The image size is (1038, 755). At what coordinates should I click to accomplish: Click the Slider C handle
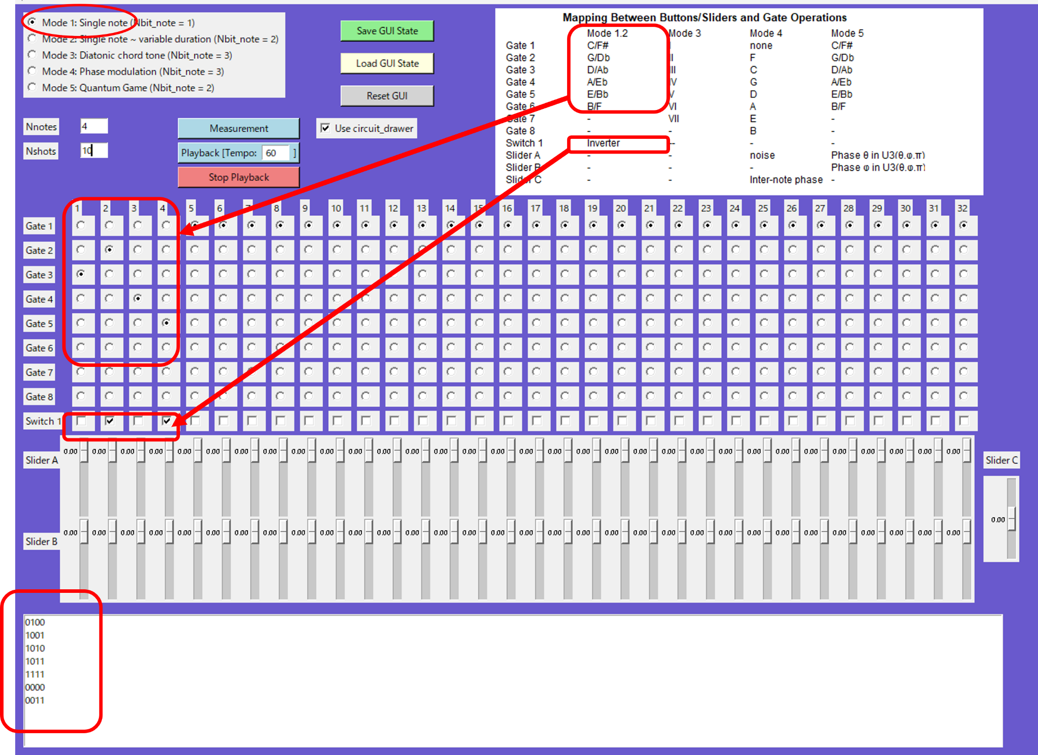coord(1012,519)
